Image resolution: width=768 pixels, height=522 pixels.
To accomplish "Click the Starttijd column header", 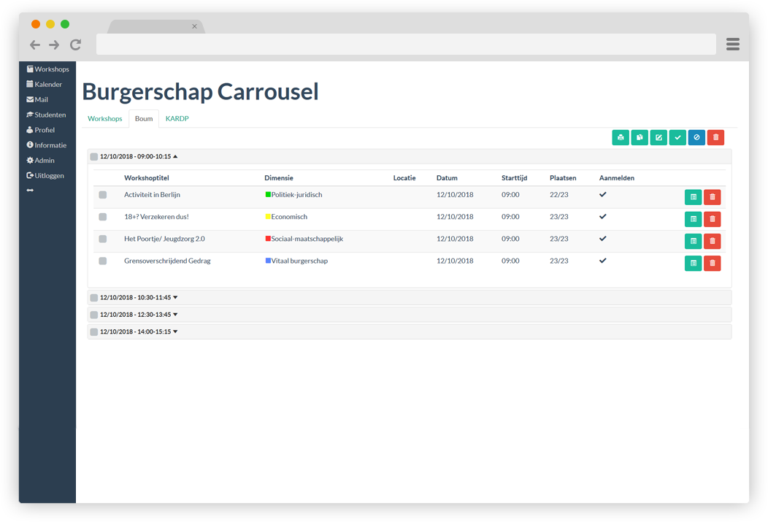I will [x=514, y=177].
